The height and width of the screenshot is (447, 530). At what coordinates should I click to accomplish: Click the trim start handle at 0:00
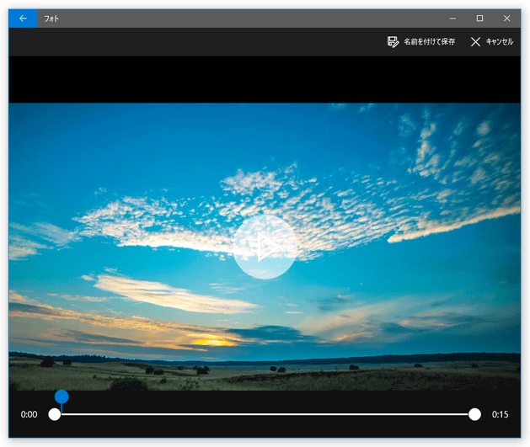click(x=55, y=414)
